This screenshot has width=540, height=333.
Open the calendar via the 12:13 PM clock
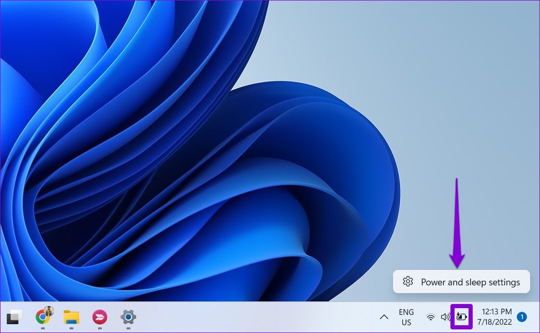point(497,312)
